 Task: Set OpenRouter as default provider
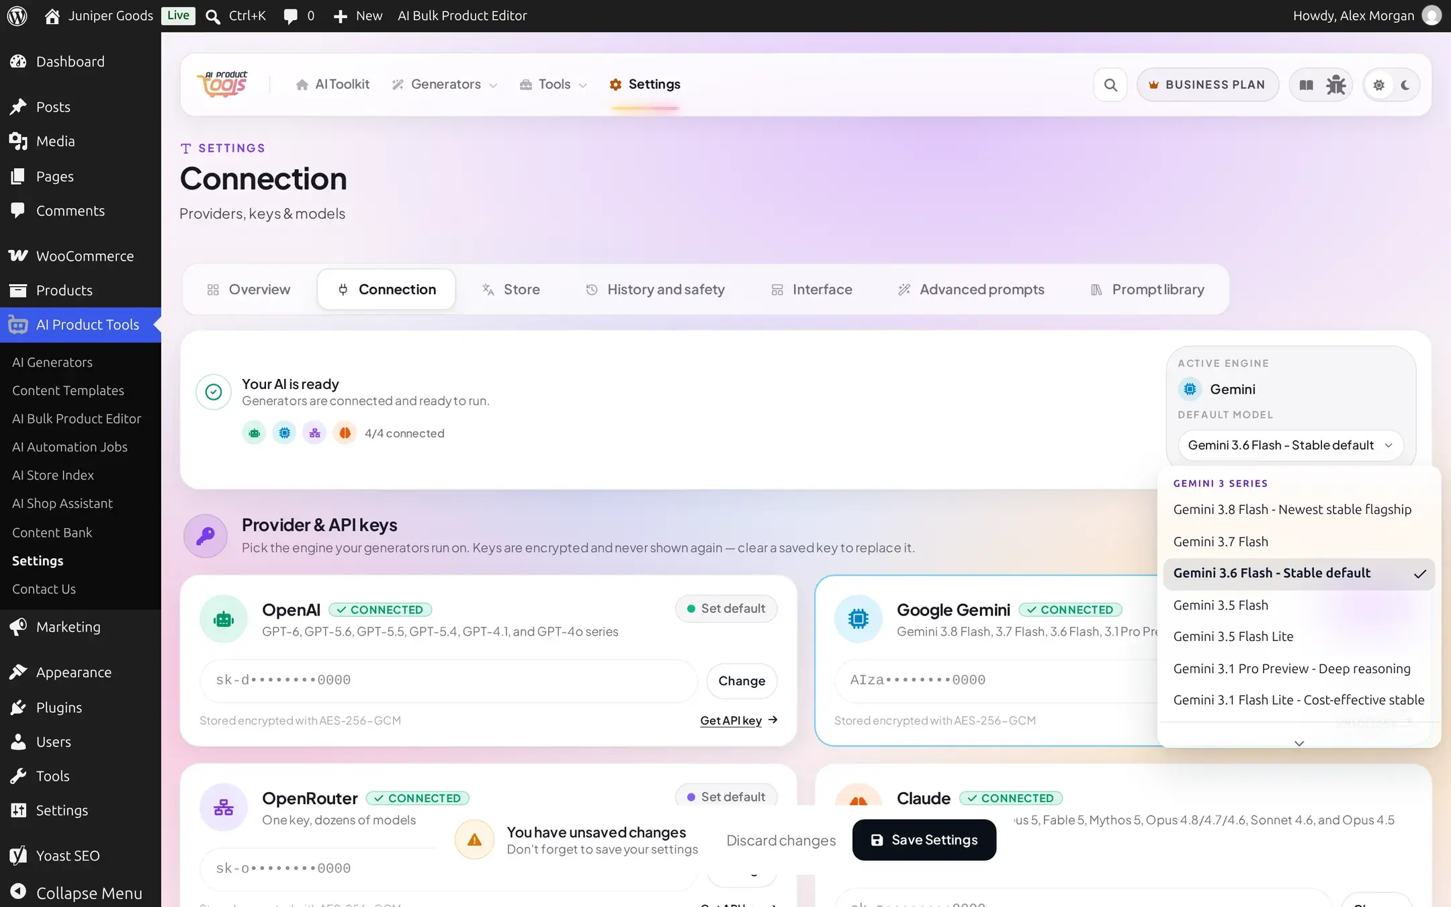pos(726,796)
